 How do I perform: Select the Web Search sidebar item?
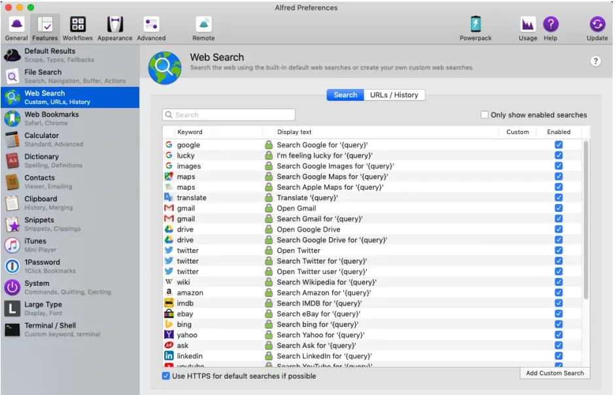[70, 97]
